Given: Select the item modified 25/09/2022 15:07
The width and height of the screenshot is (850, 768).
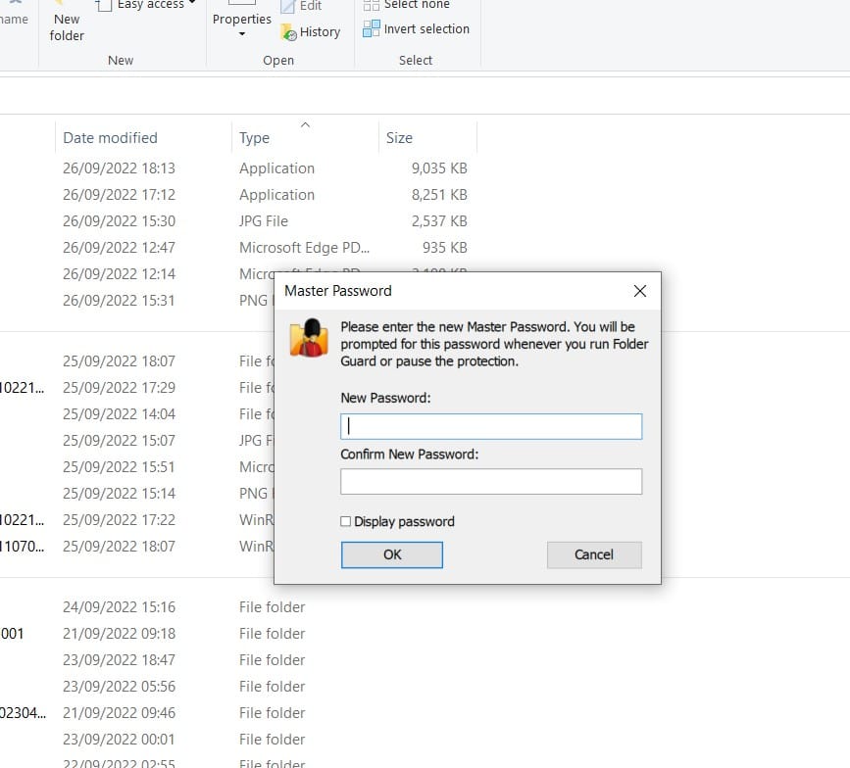Looking at the screenshot, I should 136,441.
